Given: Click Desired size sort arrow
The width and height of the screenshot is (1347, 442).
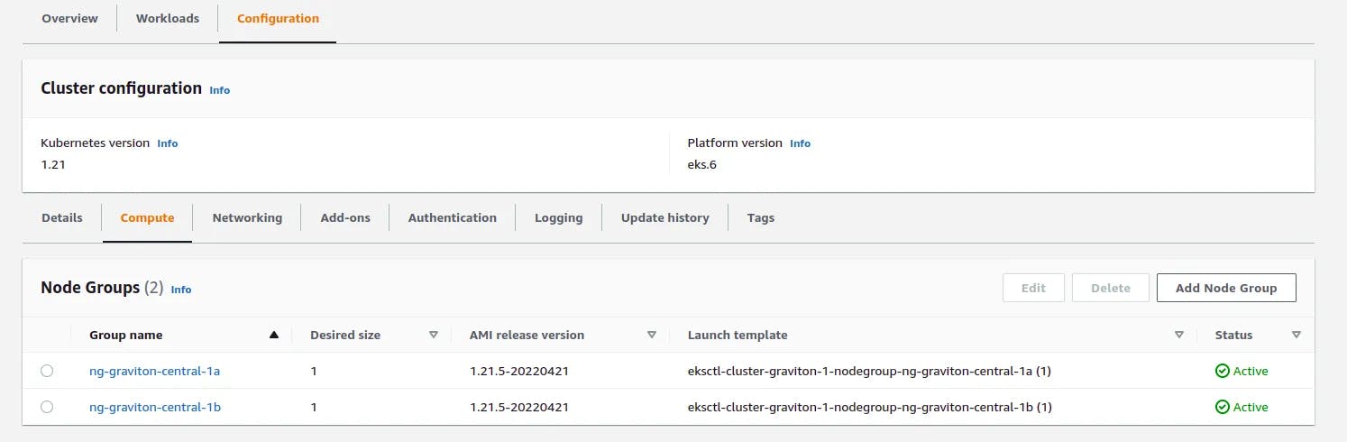Looking at the screenshot, I should 434,335.
